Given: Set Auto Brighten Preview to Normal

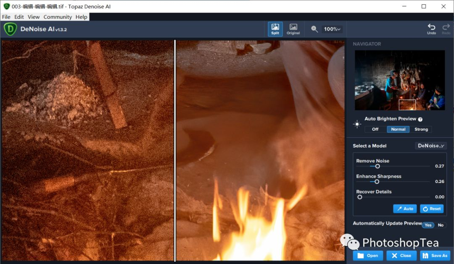Looking at the screenshot, I should coord(398,129).
